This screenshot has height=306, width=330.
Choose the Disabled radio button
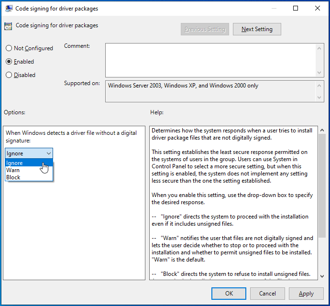[9, 75]
